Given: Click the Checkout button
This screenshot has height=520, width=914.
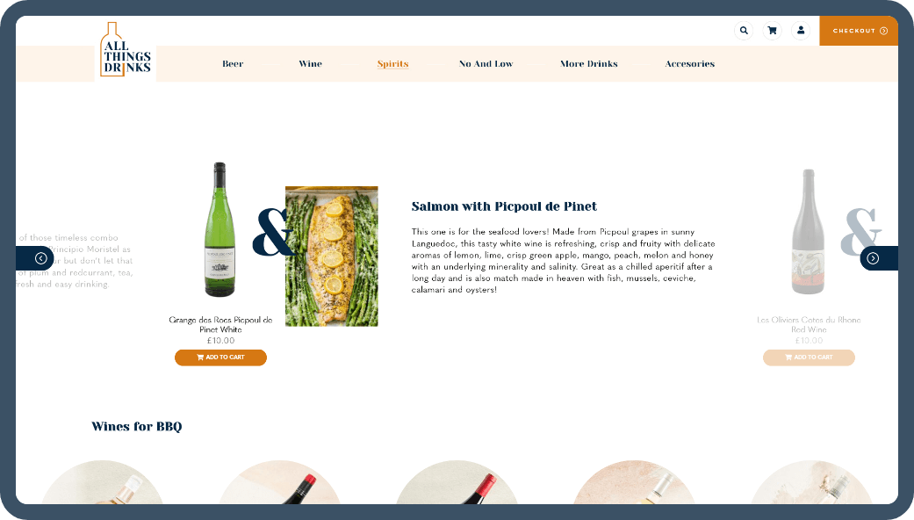Looking at the screenshot, I should pyautogui.click(x=859, y=31).
